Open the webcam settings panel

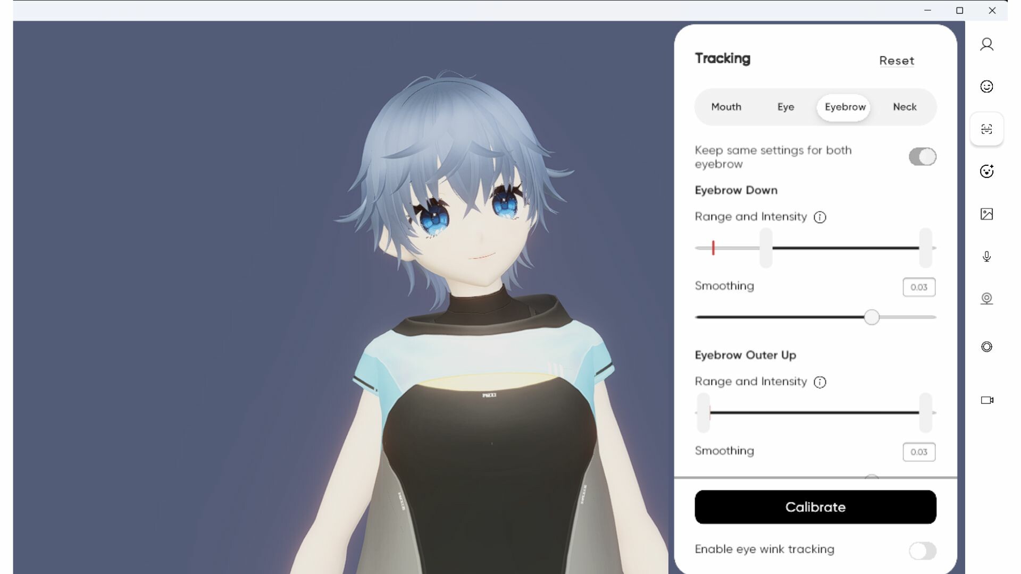[x=987, y=298]
